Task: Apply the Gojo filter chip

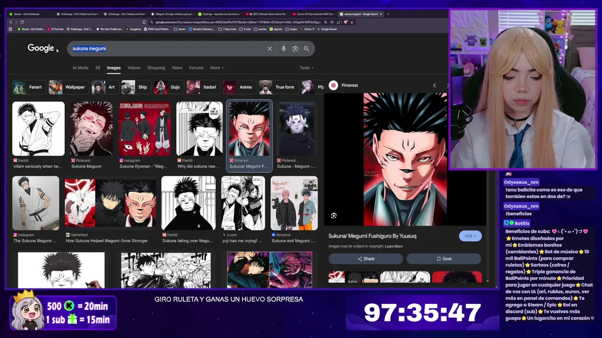Action: (168, 87)
